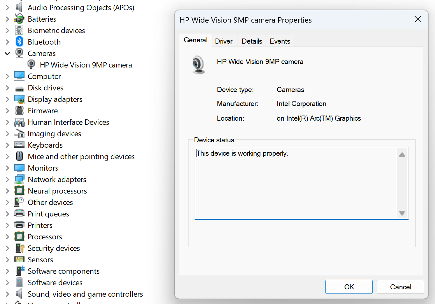Click the Keyboards category icon
Image resolution: width=435 pixels, height=304 pixels.
coord(19,145)
